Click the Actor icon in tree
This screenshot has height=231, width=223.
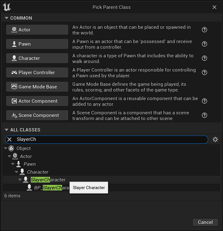click(x=15, y=156)
